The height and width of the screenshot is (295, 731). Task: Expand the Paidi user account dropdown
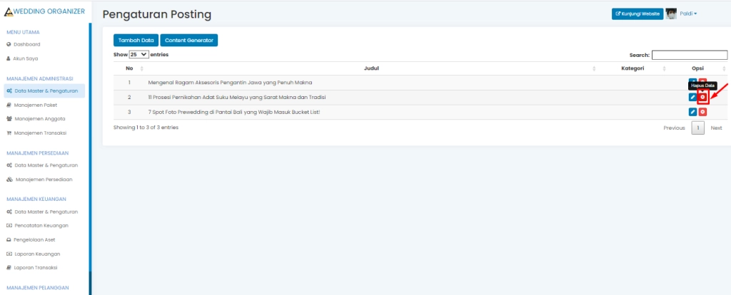click(688, 14)
